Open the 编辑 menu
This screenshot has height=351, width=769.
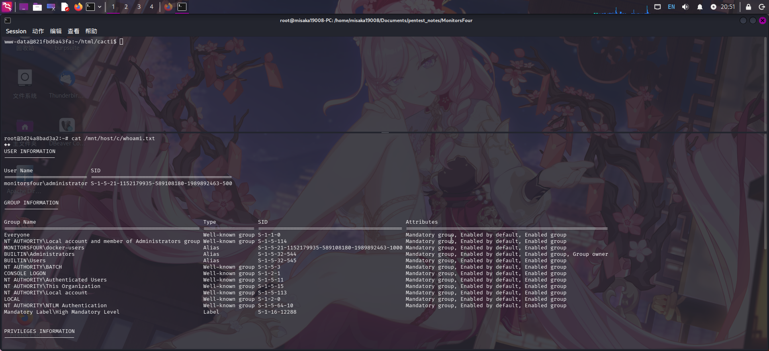56,31
